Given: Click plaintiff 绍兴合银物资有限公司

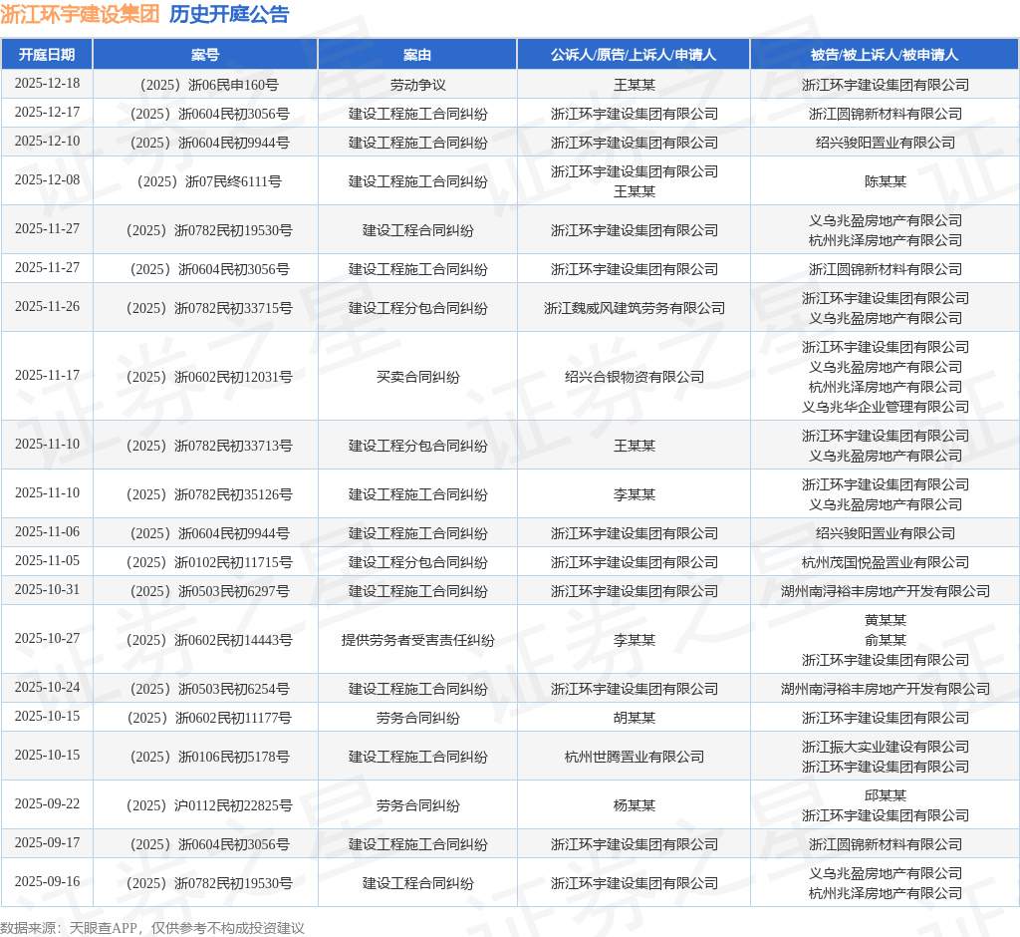Looking at the screenshot, I should pyautogui.click(x=635, y=377).
